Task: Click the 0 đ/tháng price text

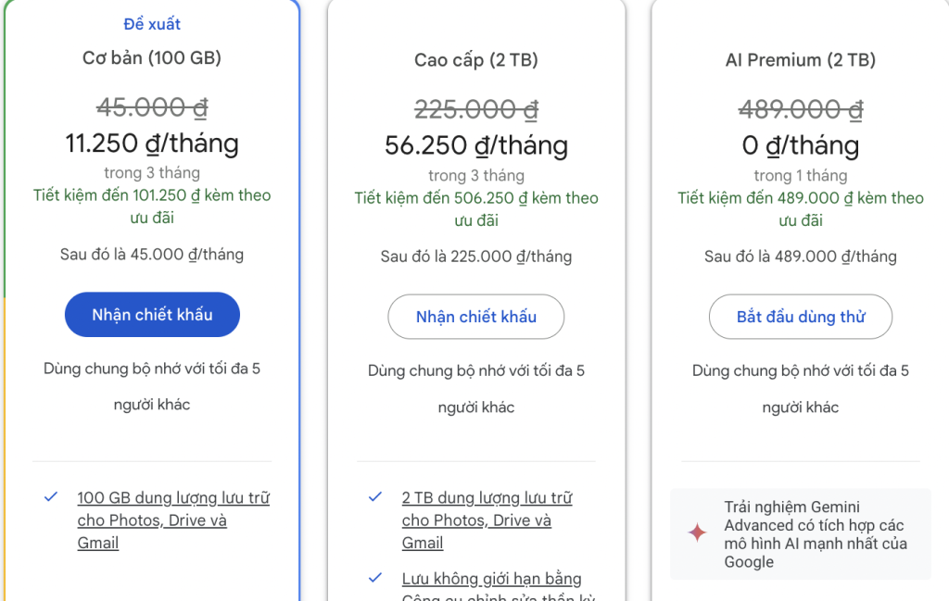Action: (800, 145)
